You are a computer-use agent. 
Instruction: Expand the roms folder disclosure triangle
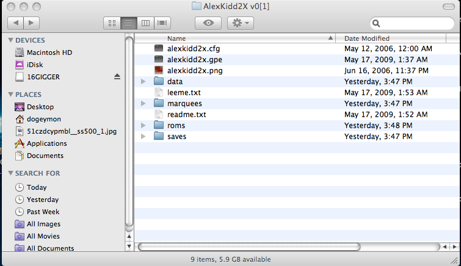tap(143, 126)
